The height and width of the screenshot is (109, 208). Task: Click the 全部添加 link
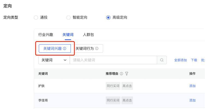180,60
